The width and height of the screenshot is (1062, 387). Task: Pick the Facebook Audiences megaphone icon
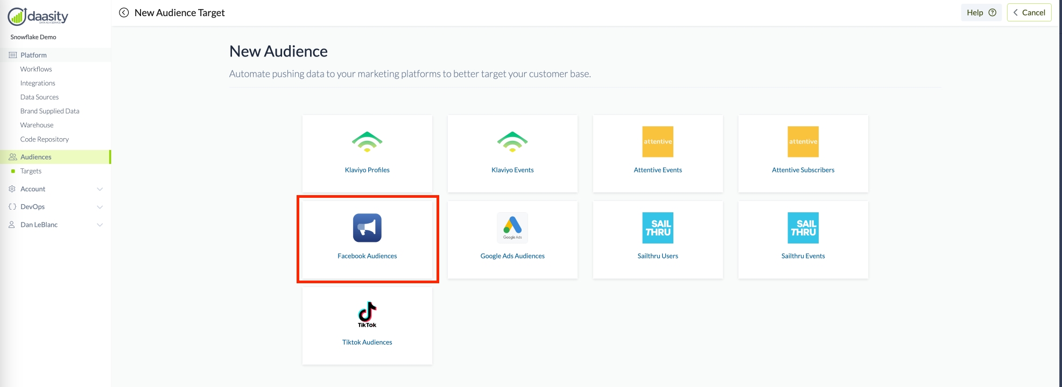coord(367,228)
